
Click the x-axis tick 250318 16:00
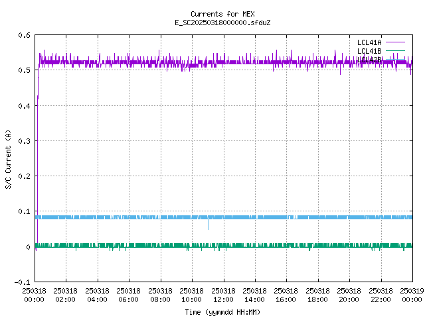[286, 295]
